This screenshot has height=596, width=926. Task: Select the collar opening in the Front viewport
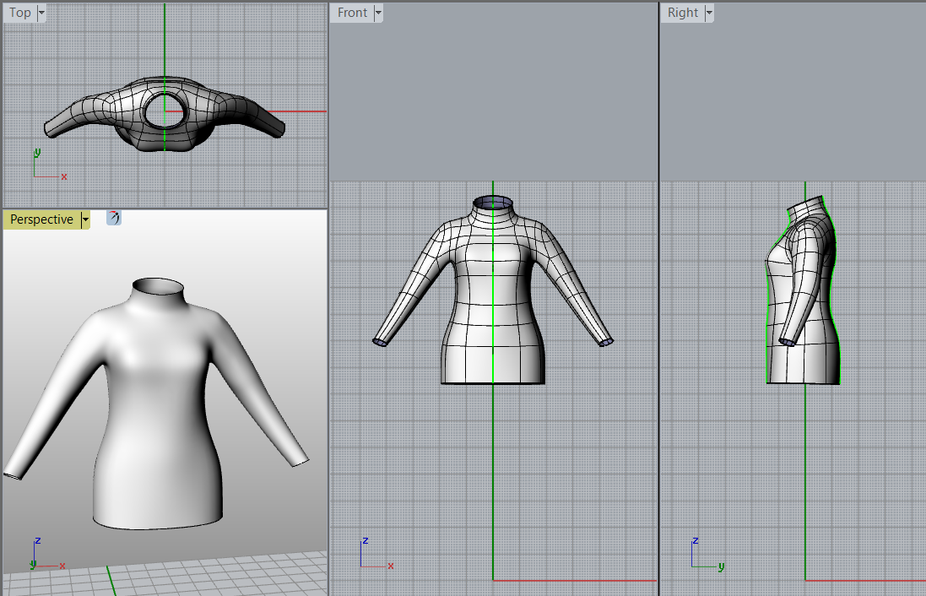coord(493,202)
